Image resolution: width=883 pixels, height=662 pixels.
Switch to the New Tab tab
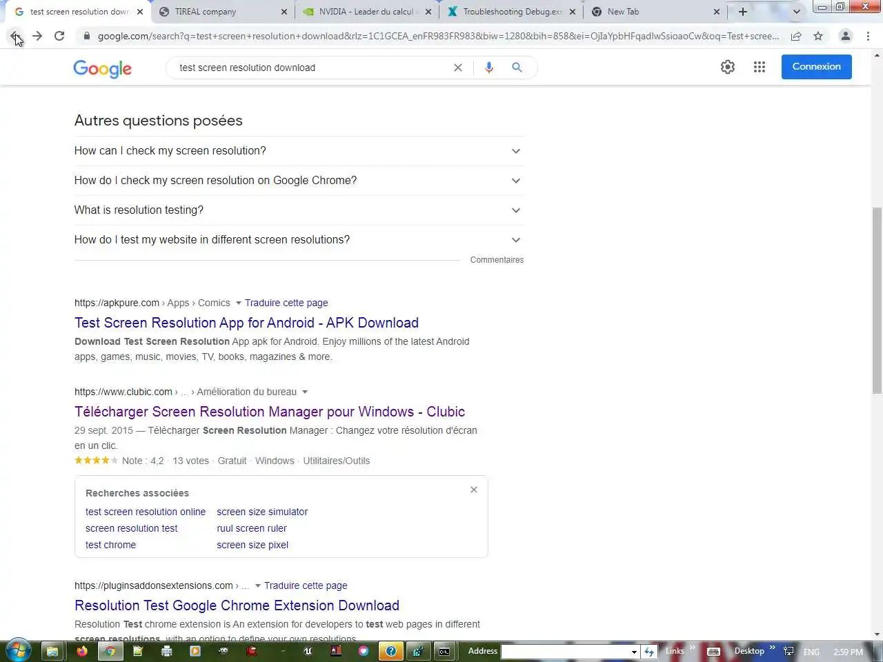click(x=655, y=12)
